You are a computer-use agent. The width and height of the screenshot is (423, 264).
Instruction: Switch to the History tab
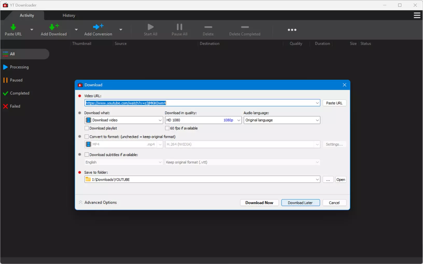tap(69, 16)
